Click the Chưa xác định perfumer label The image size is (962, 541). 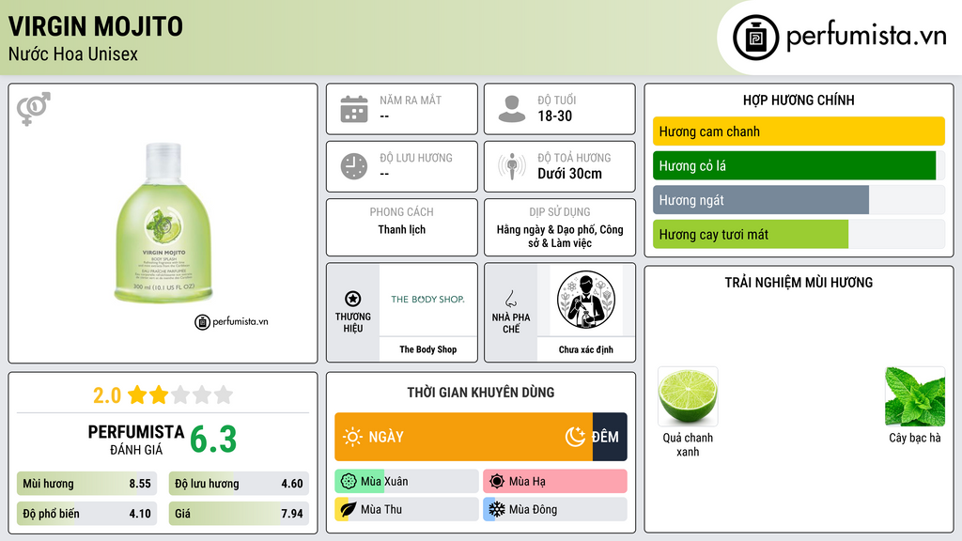point(586,349)
